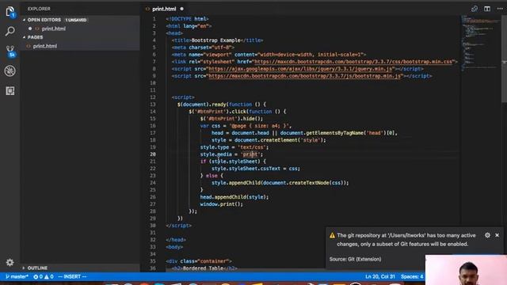Open the Debug view icon
The height and width of the screenshot is (285, 507).
(10, 71)
